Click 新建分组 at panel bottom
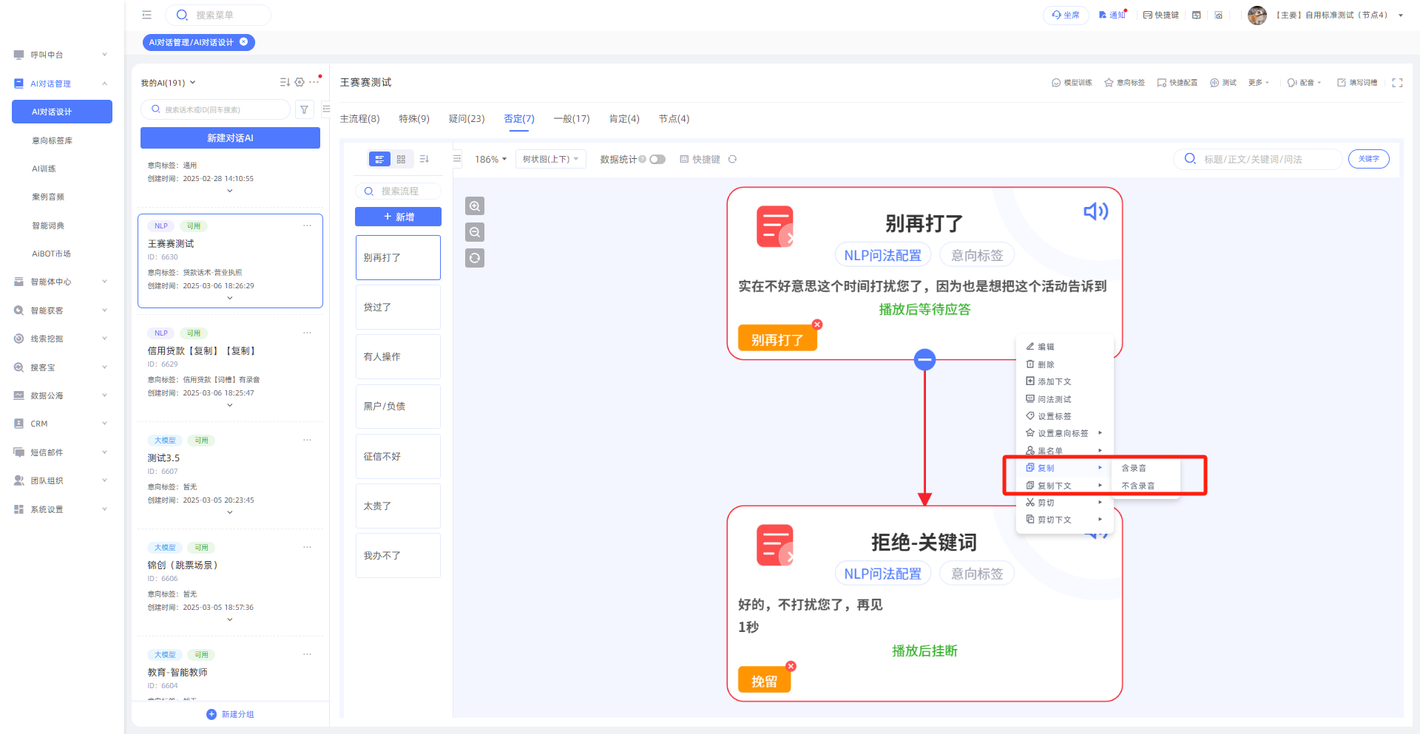This screenshot has width=1420, height=734. [x=230, y=714]
